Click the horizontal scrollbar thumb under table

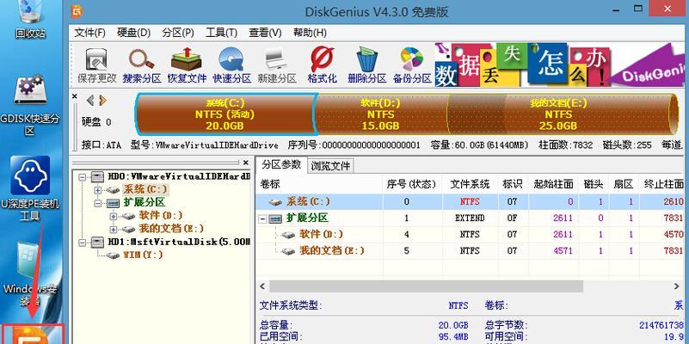(427, 286)
